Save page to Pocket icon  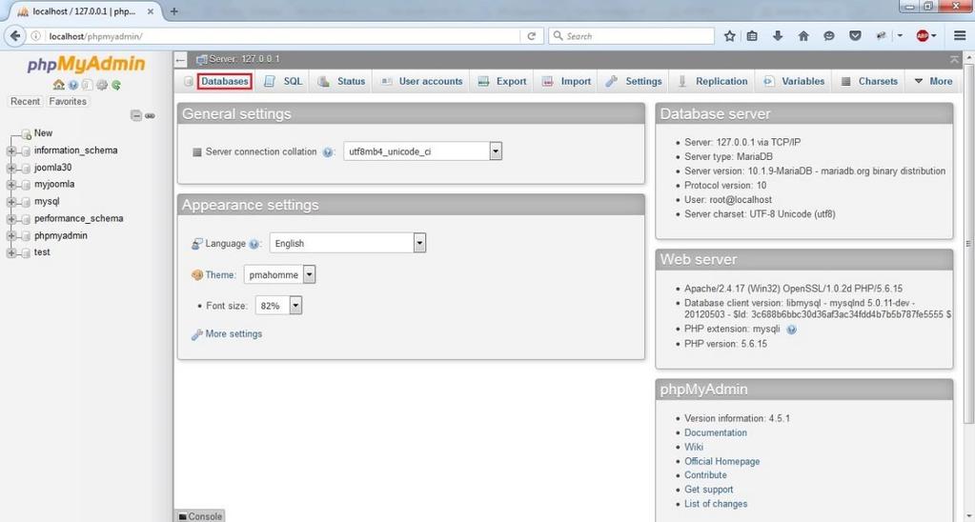click(x=855, y=36)
